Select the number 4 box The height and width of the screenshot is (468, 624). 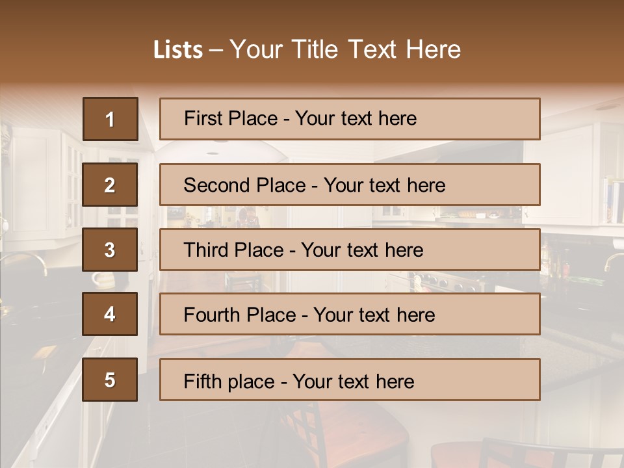[x=110, y=314]
